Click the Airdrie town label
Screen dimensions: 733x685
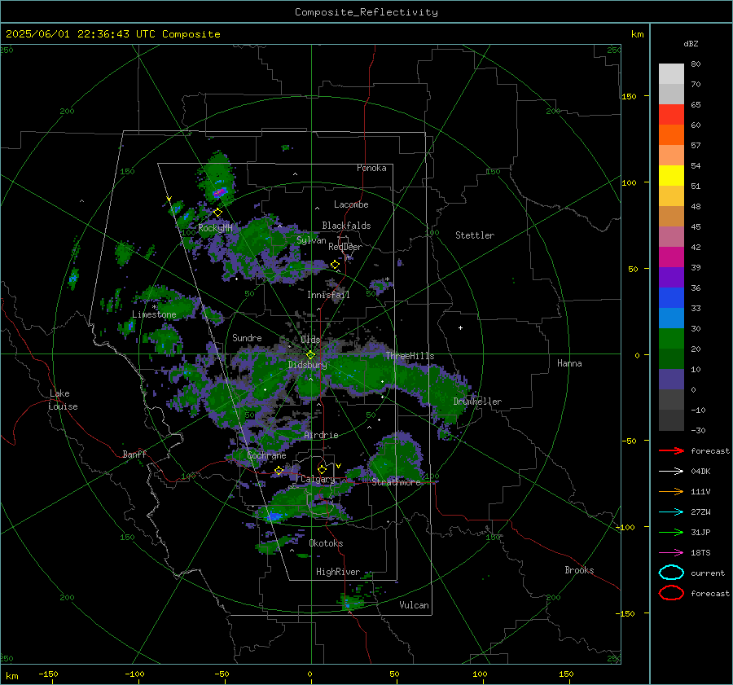coord(321,435)
